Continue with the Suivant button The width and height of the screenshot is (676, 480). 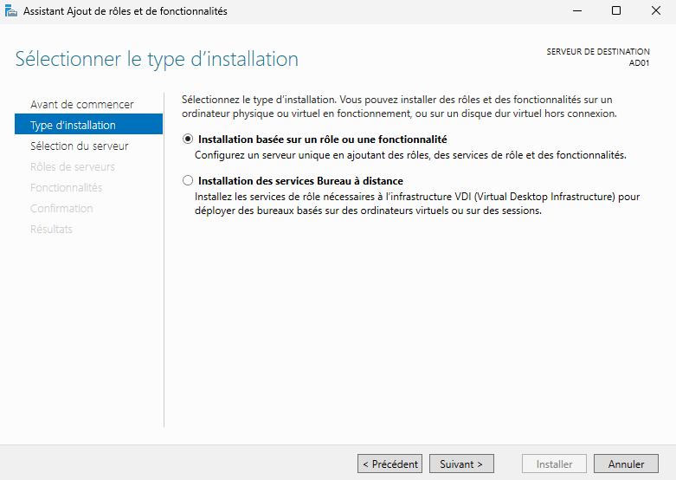click(x=461, y=464)
